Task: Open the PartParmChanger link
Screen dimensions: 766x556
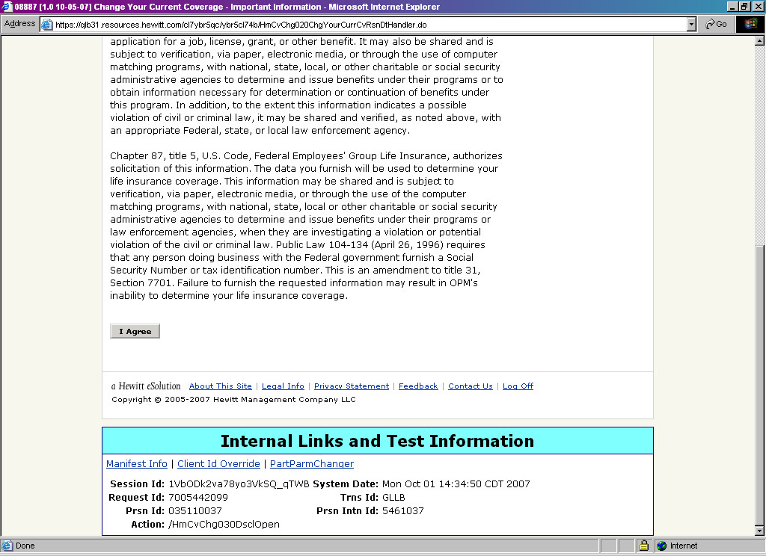Action: (x=312, y=464)
